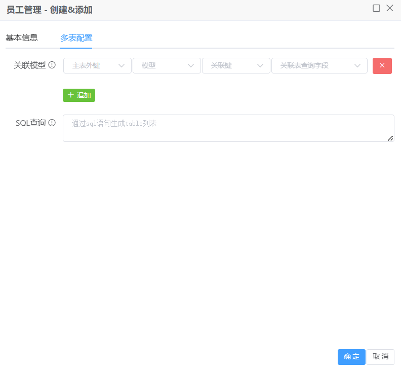Screen dimensions: 401x371
Task: Click the chevron in 关联表查询字段 field
Action: pyautogui.click(x=357, y=66)
